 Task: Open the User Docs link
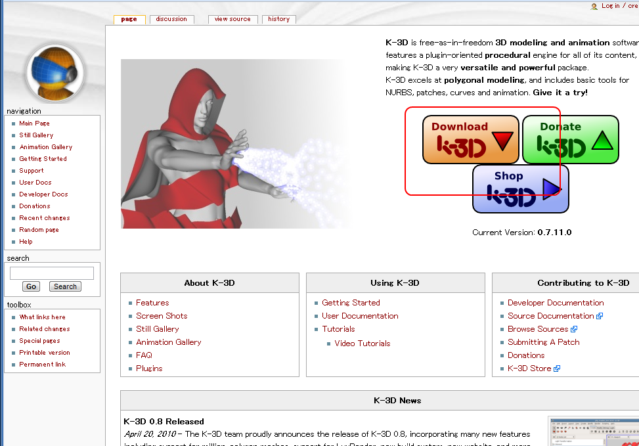click(35, 182)
